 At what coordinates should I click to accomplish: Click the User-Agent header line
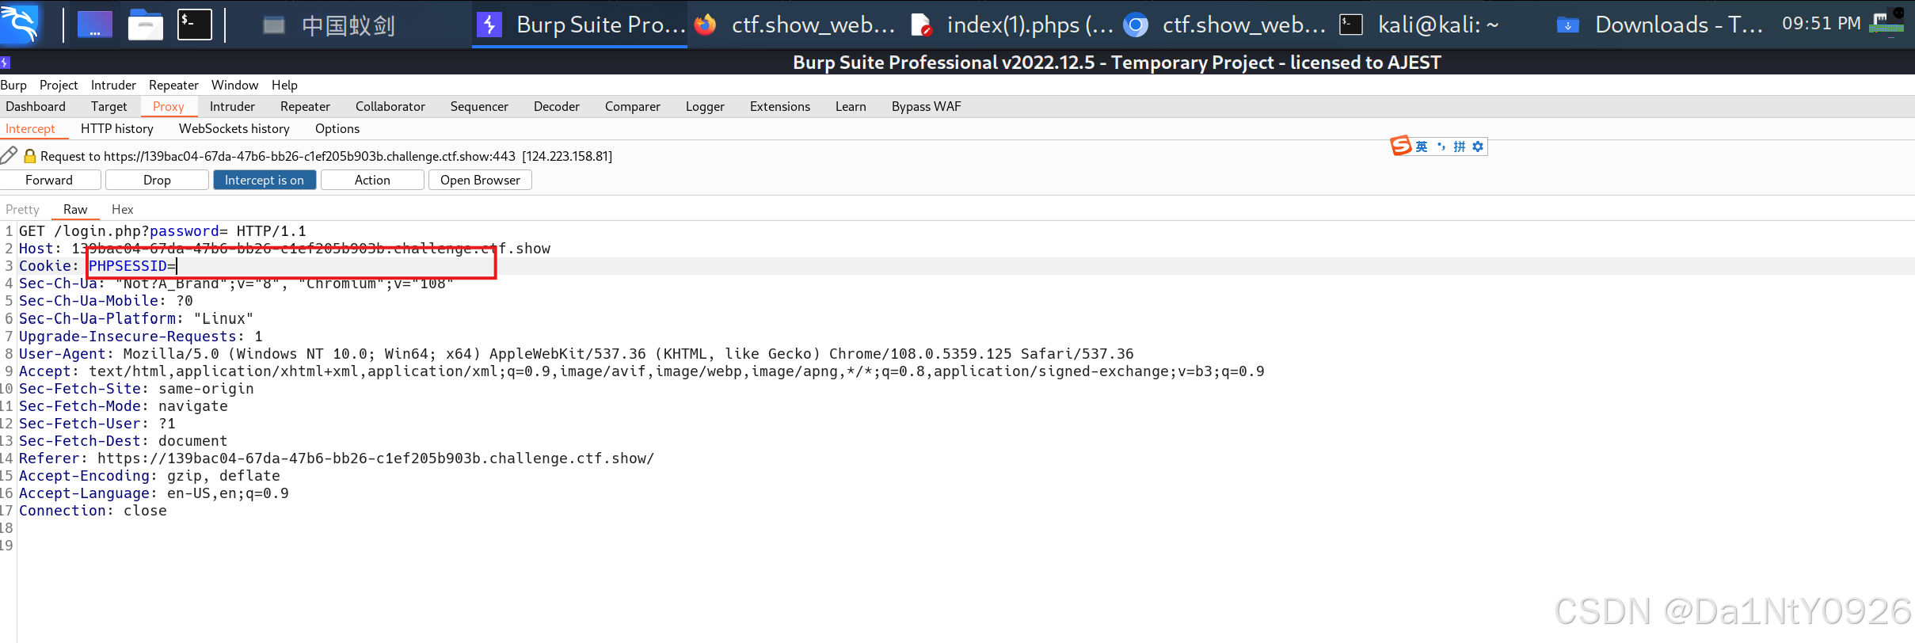click(577, 354)
